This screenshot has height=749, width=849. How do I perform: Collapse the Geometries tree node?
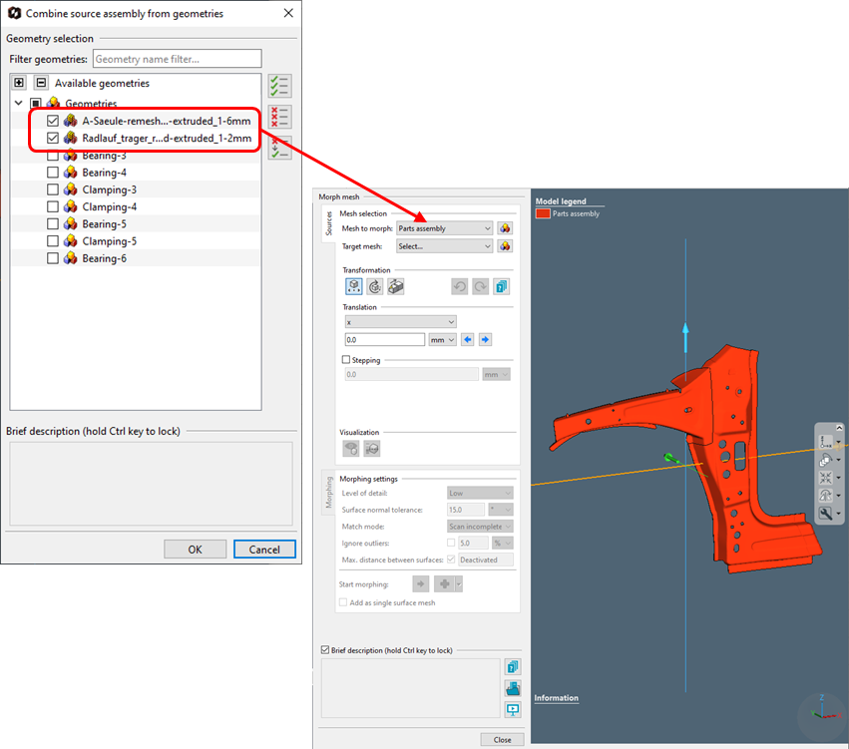click(x=18, y=103)
